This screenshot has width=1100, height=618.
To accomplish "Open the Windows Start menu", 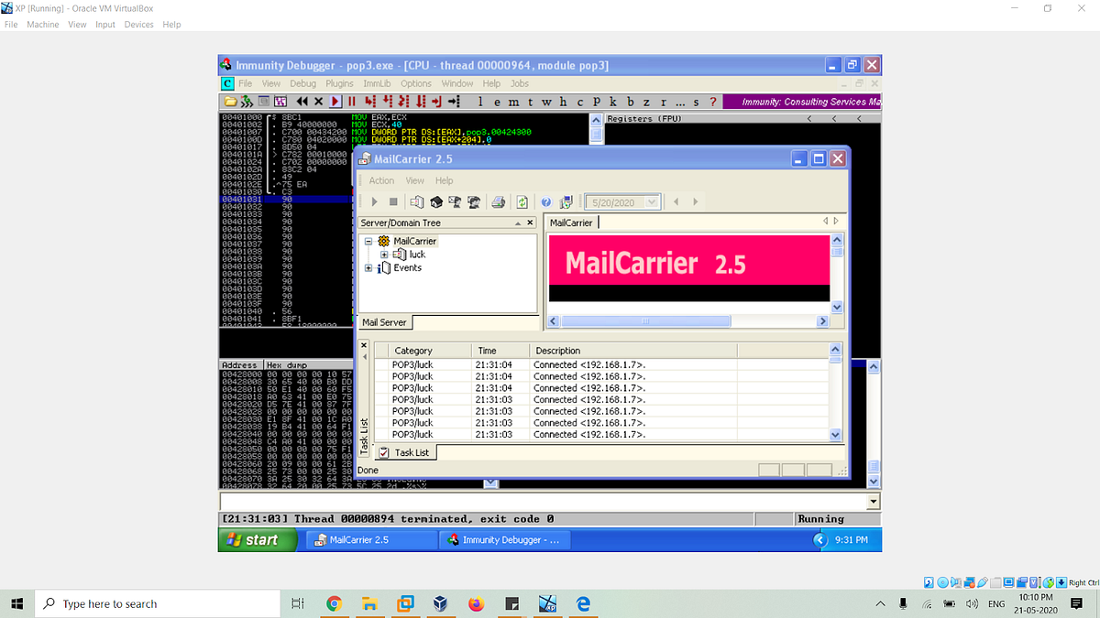I will click(x=258, y=539).
